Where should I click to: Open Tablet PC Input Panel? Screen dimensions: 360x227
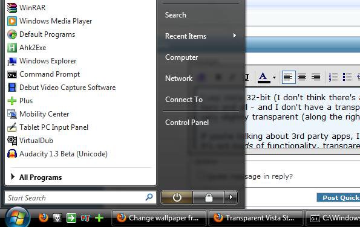48,127
